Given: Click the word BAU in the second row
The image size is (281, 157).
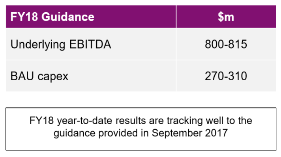Looking at the screenshot, I should click(x=22, y=76).
